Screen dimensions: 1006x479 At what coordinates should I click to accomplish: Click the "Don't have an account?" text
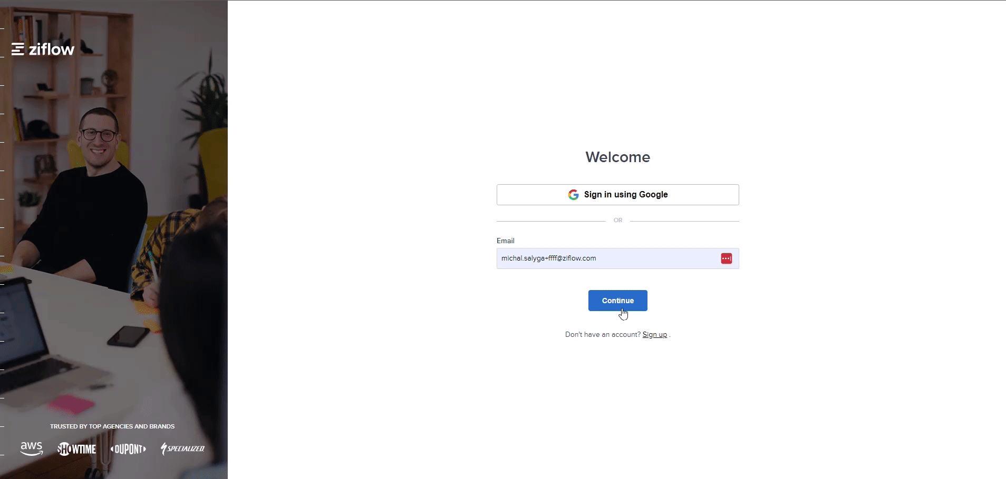point(603,335)
